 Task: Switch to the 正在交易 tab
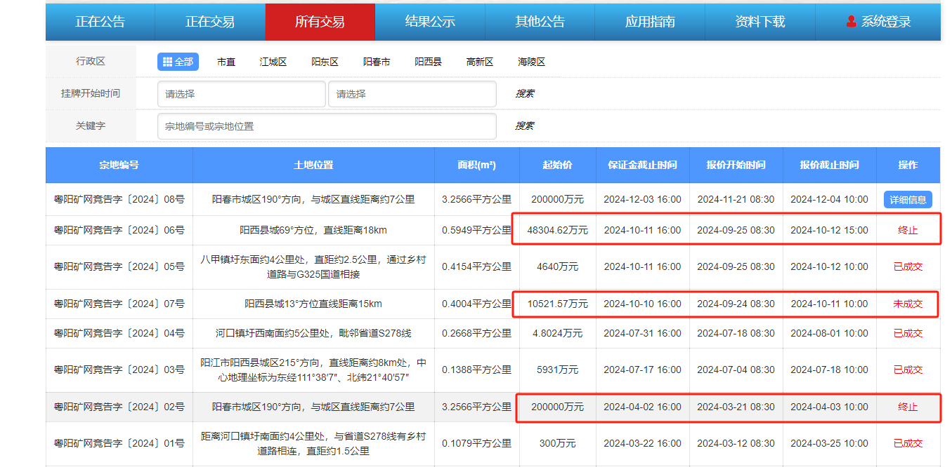[x=209, y=22]
